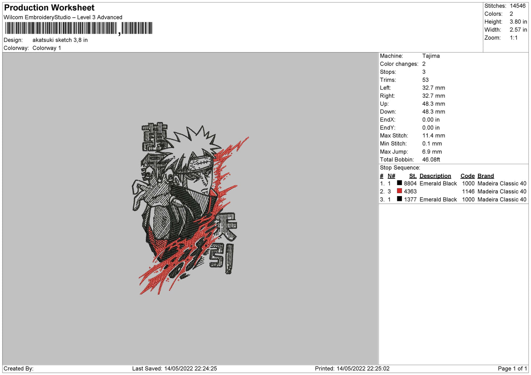Click stitch count 4363 in stop row 2
Screen dimensions: 531x375
410,192
